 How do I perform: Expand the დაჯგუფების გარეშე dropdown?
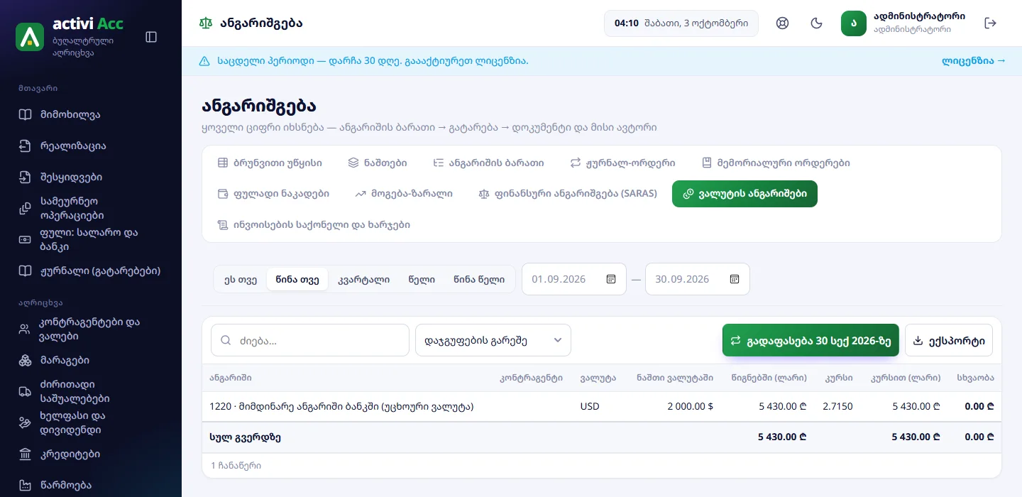coord(493,340)
